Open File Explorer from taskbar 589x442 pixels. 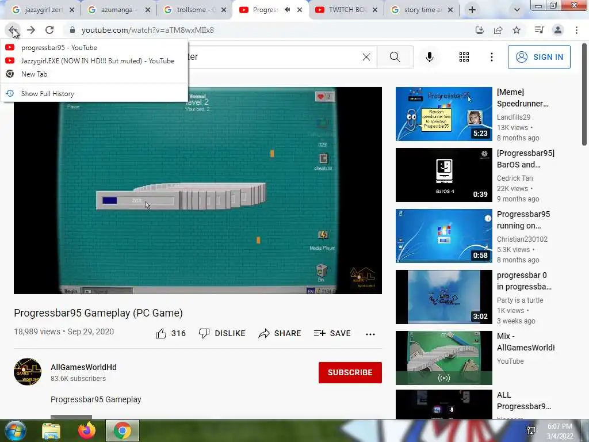(x=51, y=430)
